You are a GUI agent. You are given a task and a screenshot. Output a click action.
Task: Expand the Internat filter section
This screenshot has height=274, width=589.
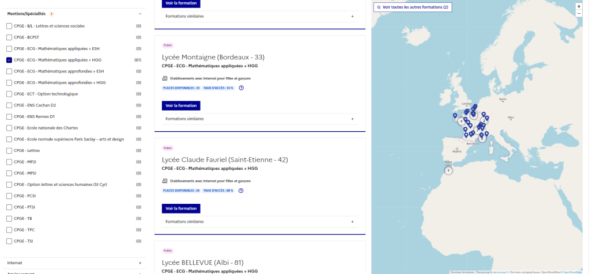pyautogui.click(x=139, y=262)
